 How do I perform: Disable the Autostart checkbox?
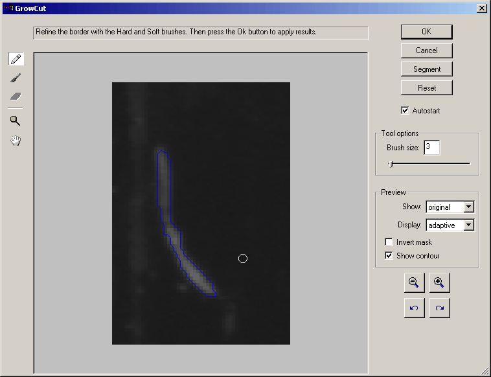405,111
